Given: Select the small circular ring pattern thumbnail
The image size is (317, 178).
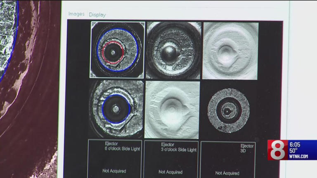Looking at the screenshot, I should point(228,110).
